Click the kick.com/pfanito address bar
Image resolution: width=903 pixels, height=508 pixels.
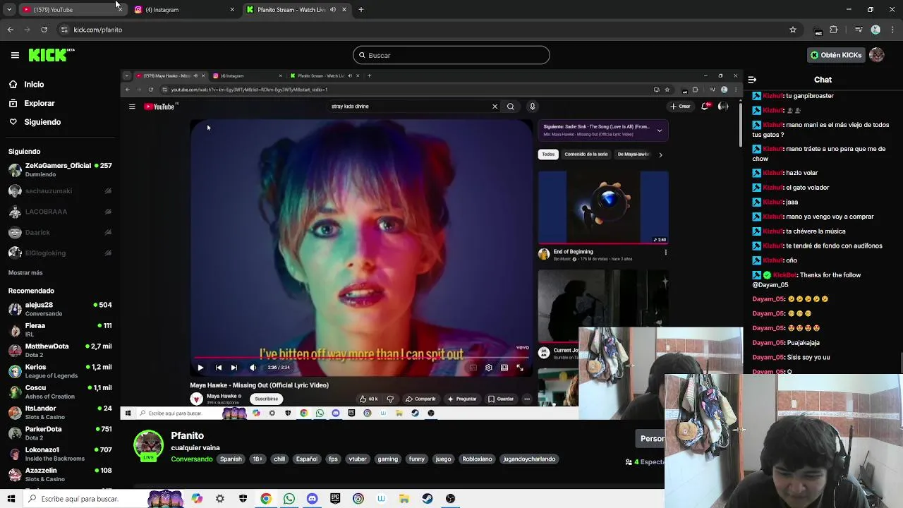(x=423, y=30)
